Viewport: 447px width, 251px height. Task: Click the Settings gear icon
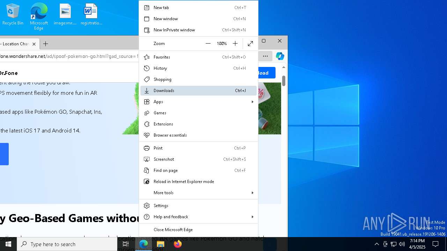click(x=147, y=206)
